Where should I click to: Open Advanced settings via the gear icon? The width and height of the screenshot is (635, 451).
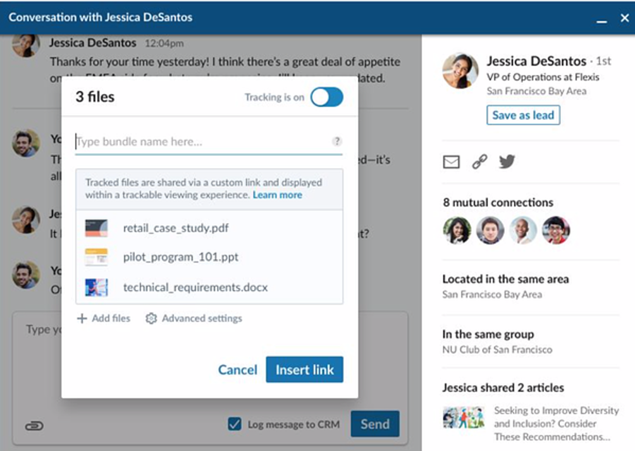pos(151,318)
